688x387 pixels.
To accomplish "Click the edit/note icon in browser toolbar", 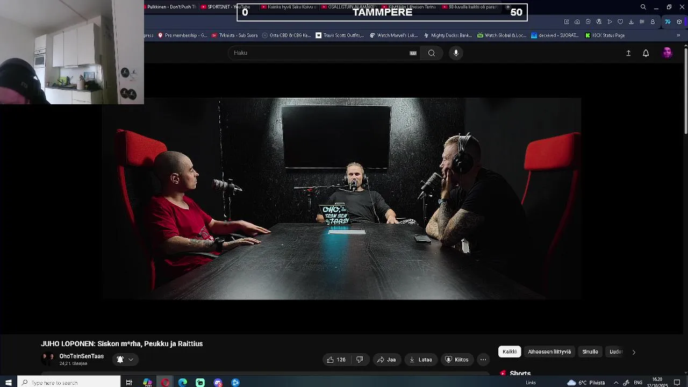I will point(567,22).
